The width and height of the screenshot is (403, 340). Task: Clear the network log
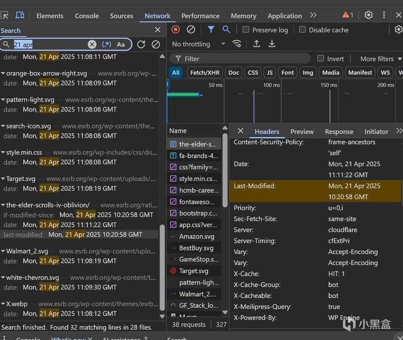point(191,29)
